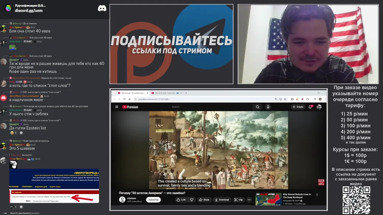Image resolution: width=383 pixels, height=215 pixels.
Task: Download the video
Action: 222,200
